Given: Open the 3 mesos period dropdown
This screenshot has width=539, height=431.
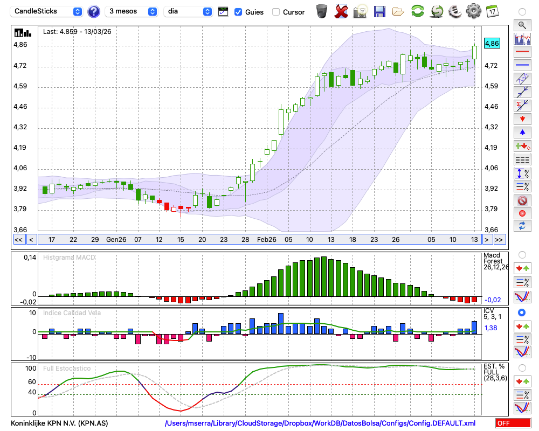Looking at the screenshot, I should tap(132, 11).
